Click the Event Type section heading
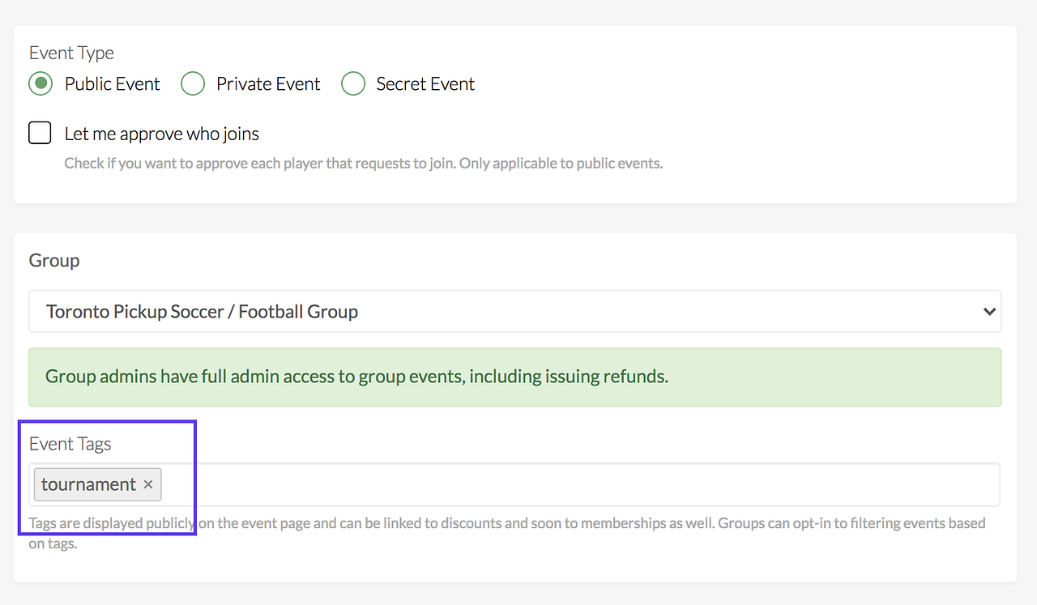 (x=71, y=53)
